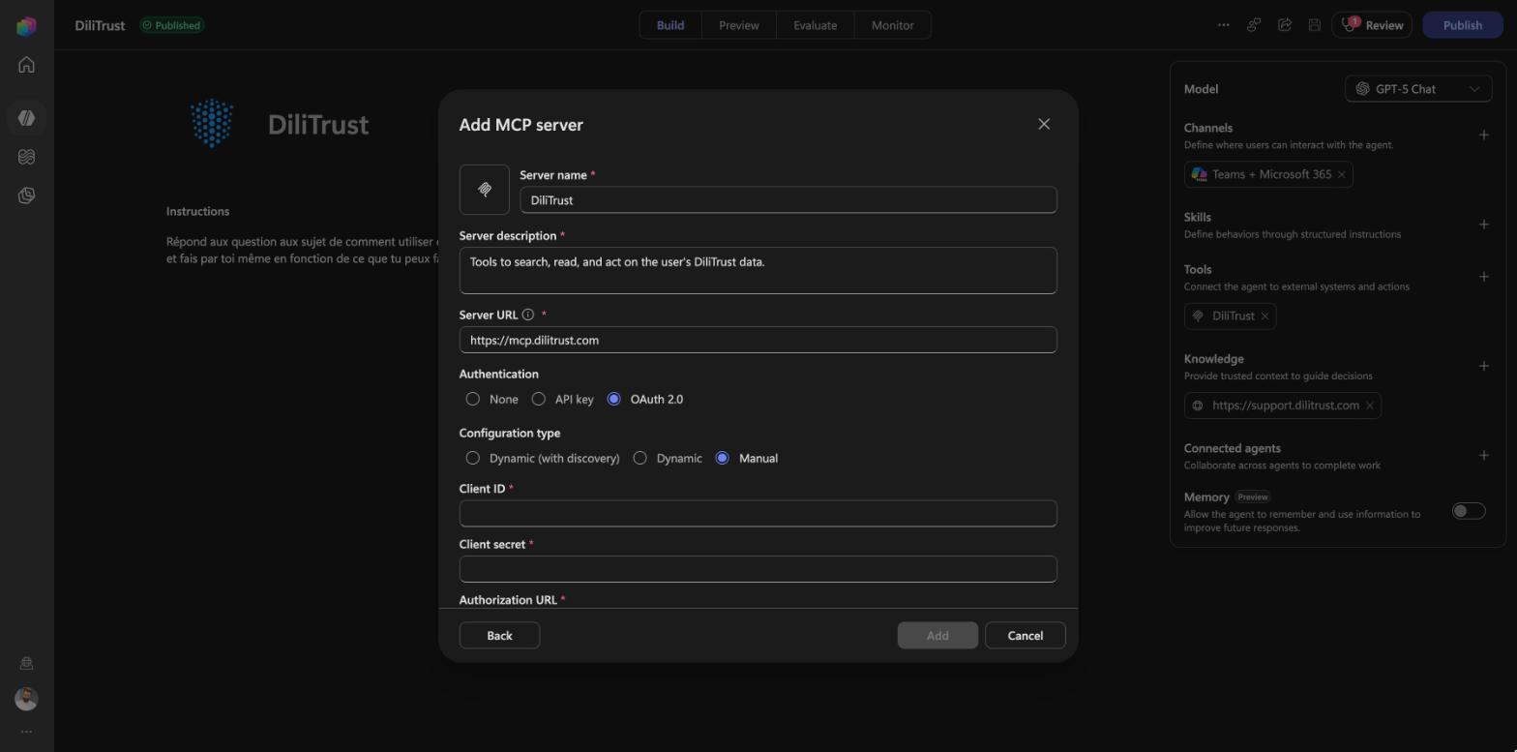Select OAuth 2.0 authentication
1517x752 pixels.
point(614,399)
